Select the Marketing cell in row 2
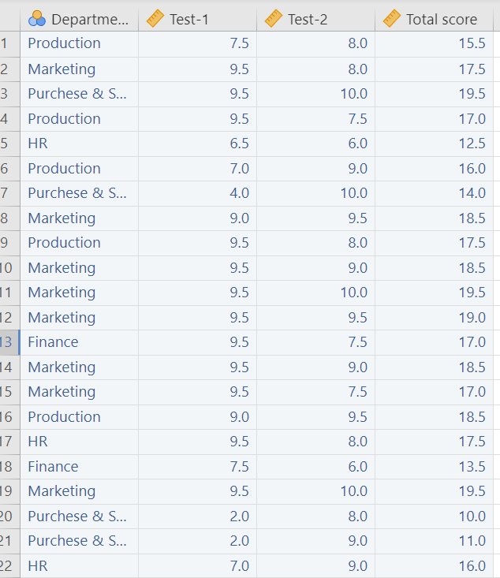Screen dimensions: 500x578 [62, 69]
